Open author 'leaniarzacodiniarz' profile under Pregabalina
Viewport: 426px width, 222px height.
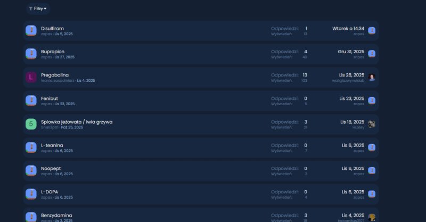pyautogui.click(x=58, y=81)
